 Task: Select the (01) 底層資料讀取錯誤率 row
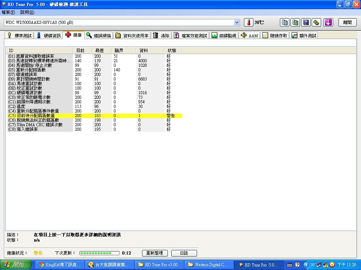pos(94,56)
